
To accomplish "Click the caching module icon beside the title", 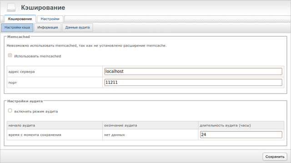I will pyautogui.click(x=11, y=7).
